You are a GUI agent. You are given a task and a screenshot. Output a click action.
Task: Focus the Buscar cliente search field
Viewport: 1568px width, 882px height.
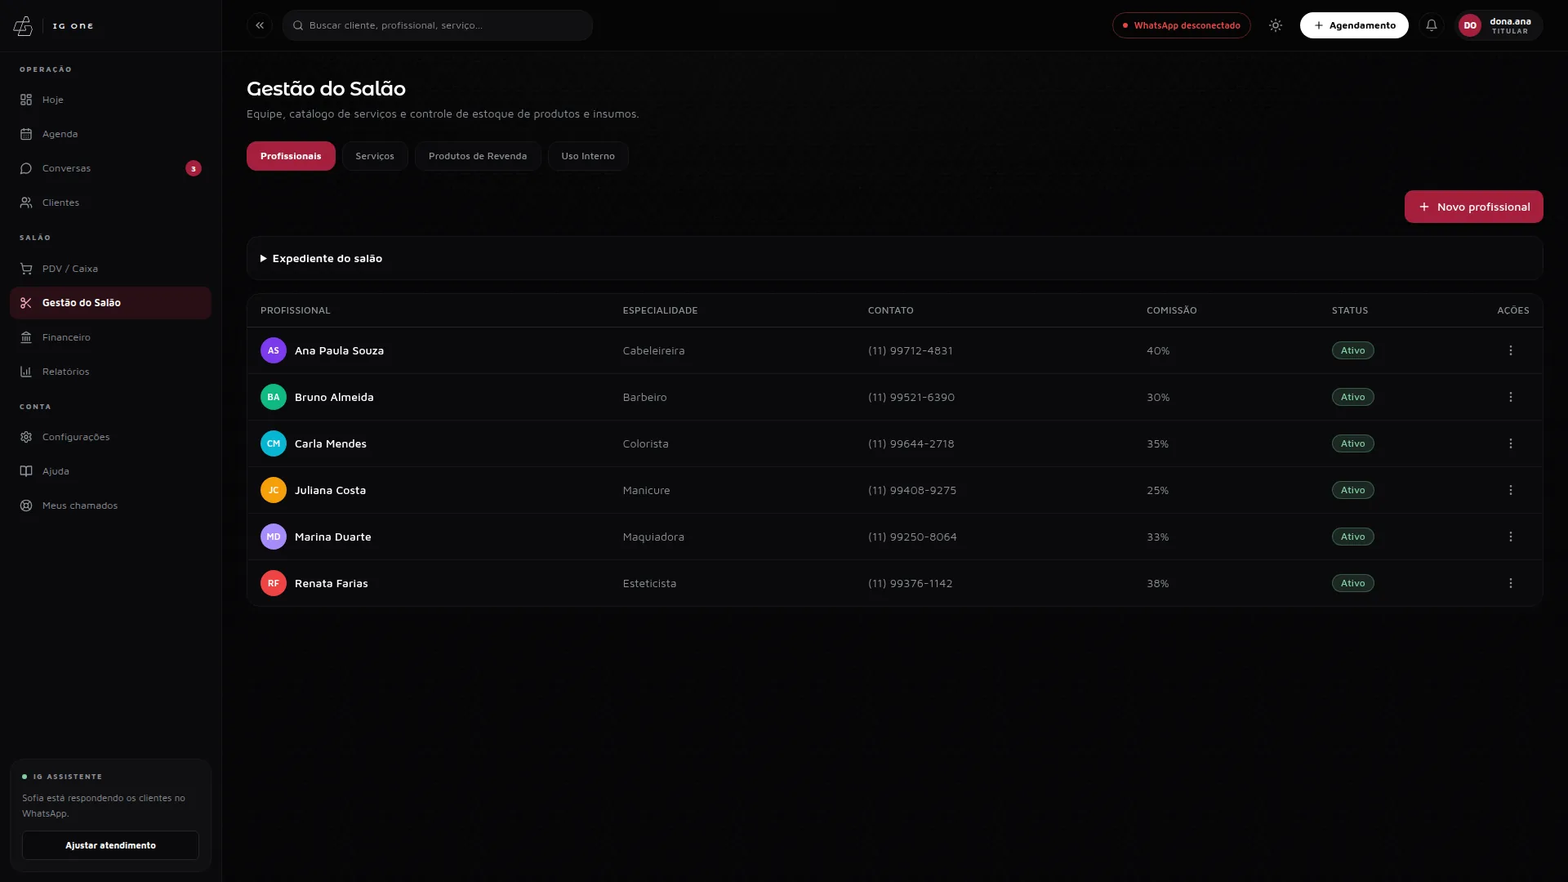coord(438,25)
